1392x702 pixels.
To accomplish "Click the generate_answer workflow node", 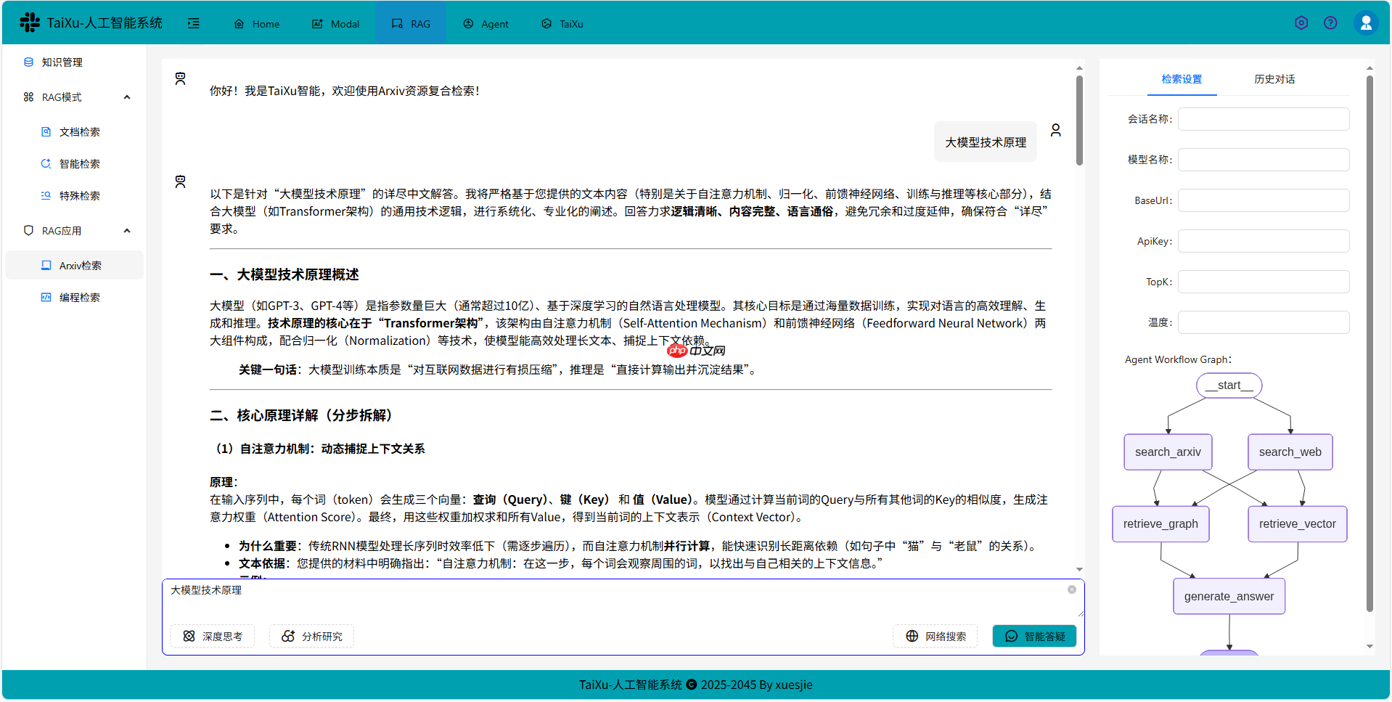I will [1229, 595].
